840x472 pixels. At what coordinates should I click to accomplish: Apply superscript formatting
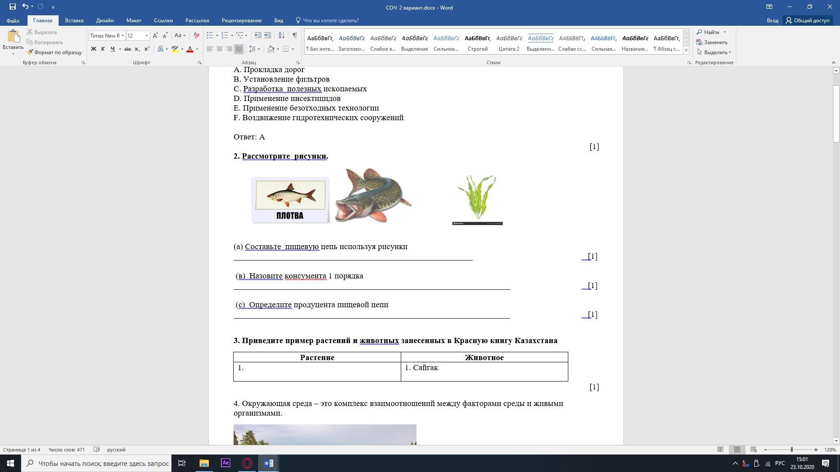point(147,49)
